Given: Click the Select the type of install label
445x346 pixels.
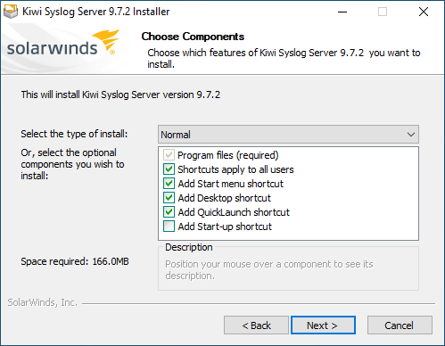Looking at the screenshot, I should 74,134.
